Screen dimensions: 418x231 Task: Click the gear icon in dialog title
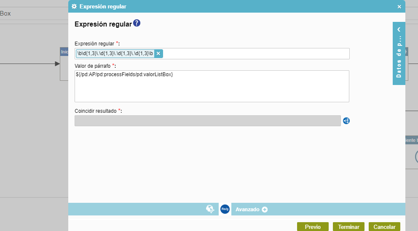point(74,6)
